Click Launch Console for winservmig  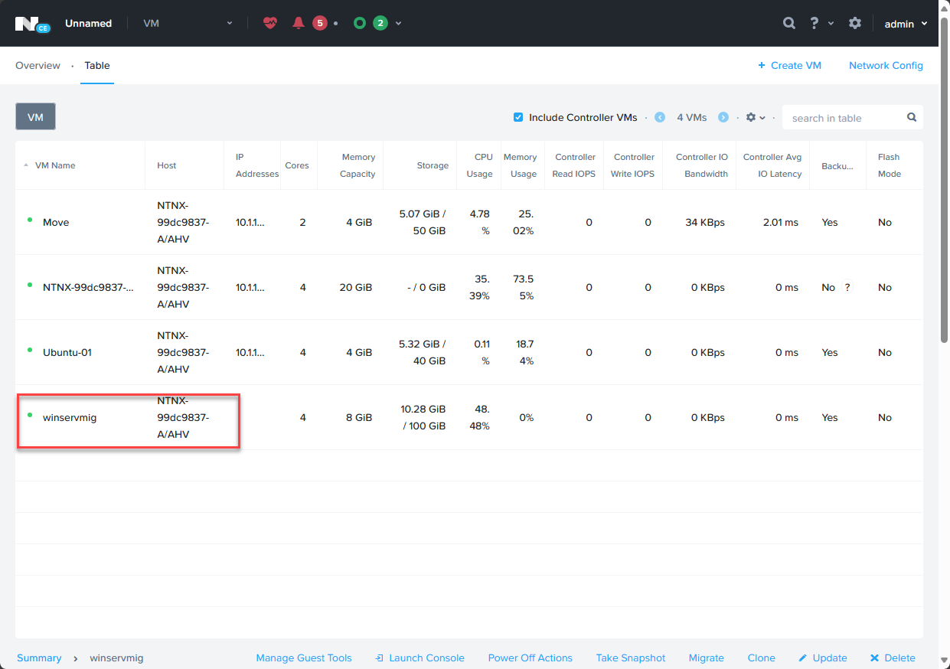[420, 658]
